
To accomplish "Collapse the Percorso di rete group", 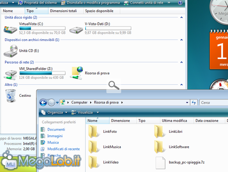I will [181, 62].
